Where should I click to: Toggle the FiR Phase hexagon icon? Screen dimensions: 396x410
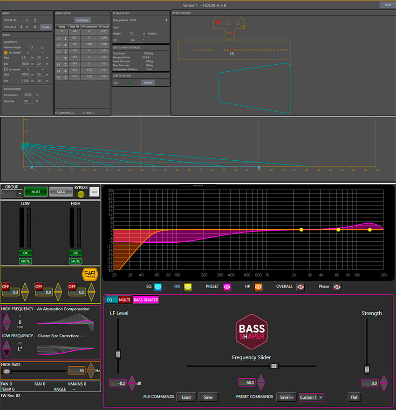tap(90, 274)
